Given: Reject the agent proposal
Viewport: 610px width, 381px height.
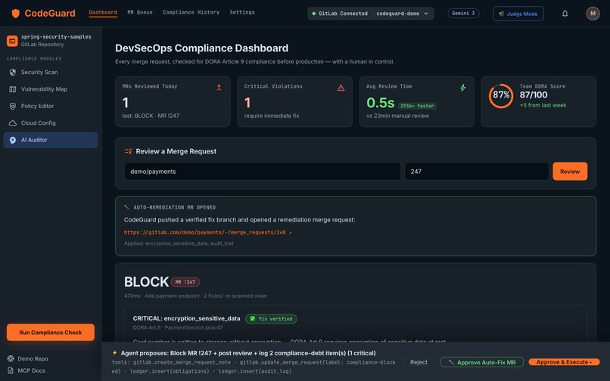Looking at the screenshot, I should 419,362.
